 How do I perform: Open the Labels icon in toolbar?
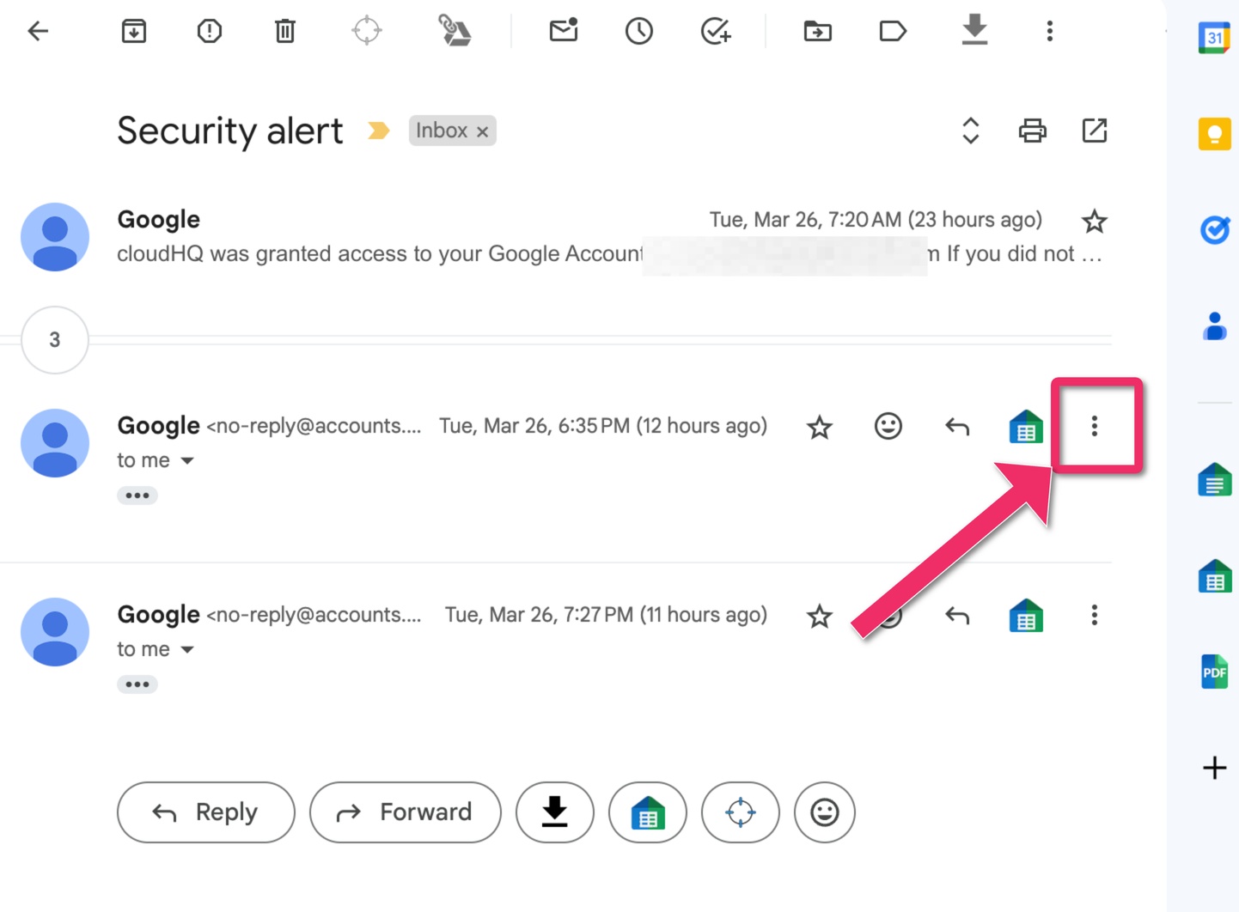[894, 32]
